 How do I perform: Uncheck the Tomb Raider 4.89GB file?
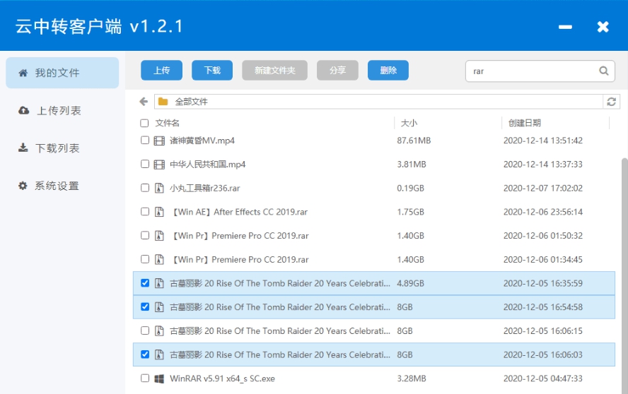(x=145, y=283)
